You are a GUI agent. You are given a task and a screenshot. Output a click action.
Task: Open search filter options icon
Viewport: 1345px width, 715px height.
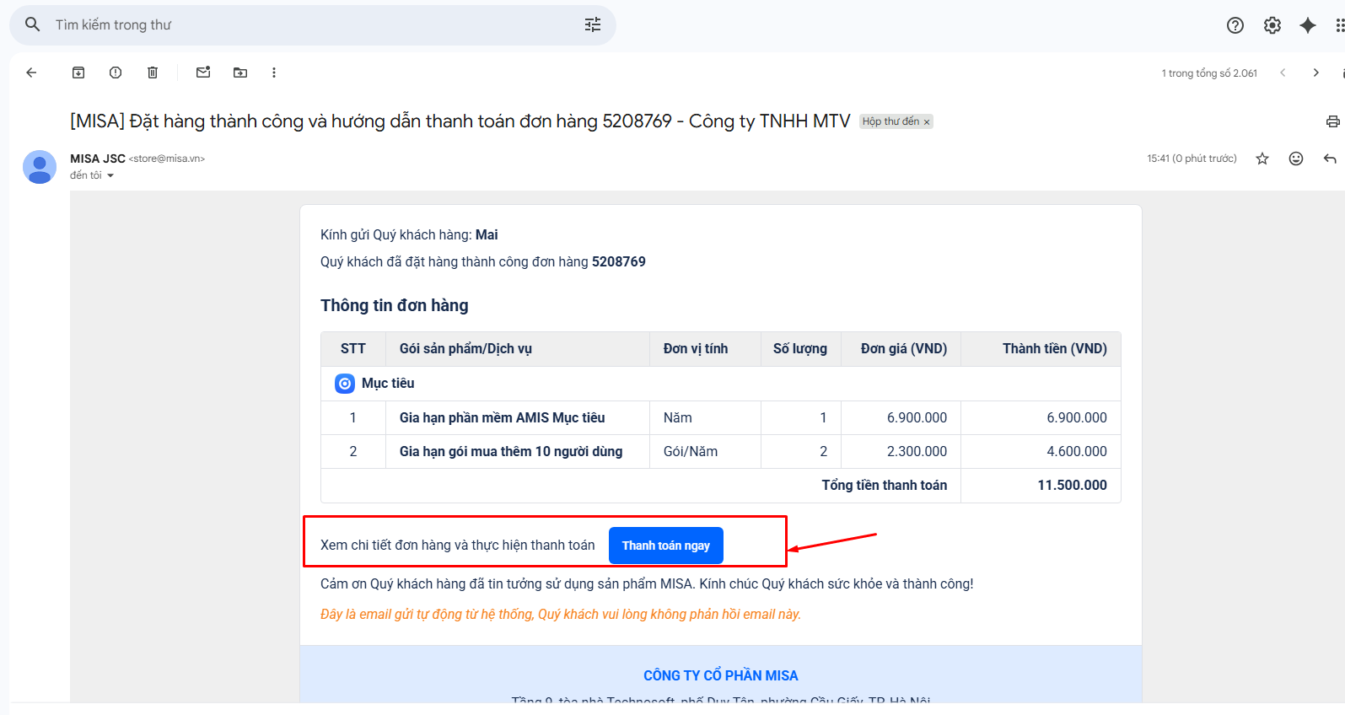coord(593,24)
